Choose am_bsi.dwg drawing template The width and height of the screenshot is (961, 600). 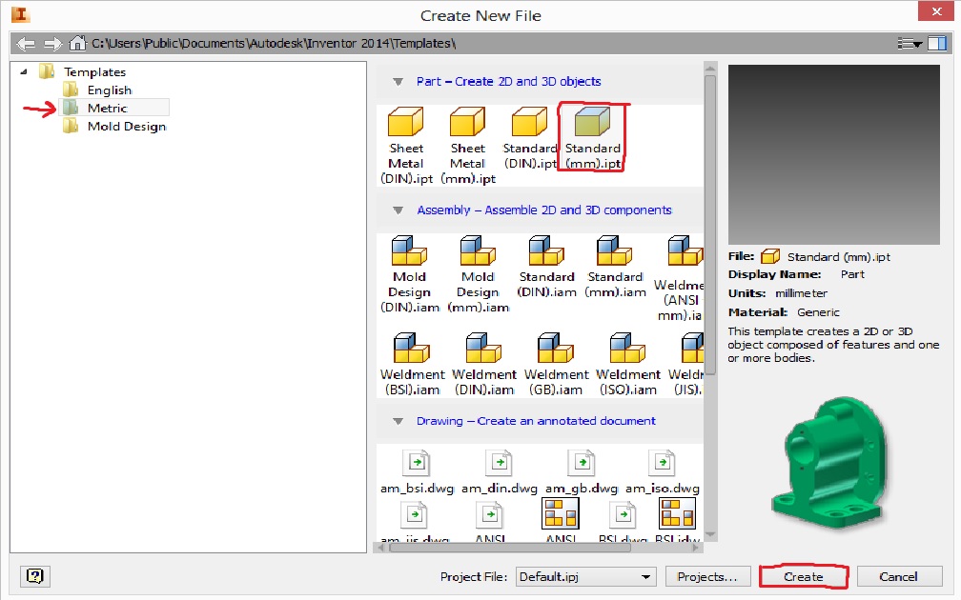click(417, 472)
